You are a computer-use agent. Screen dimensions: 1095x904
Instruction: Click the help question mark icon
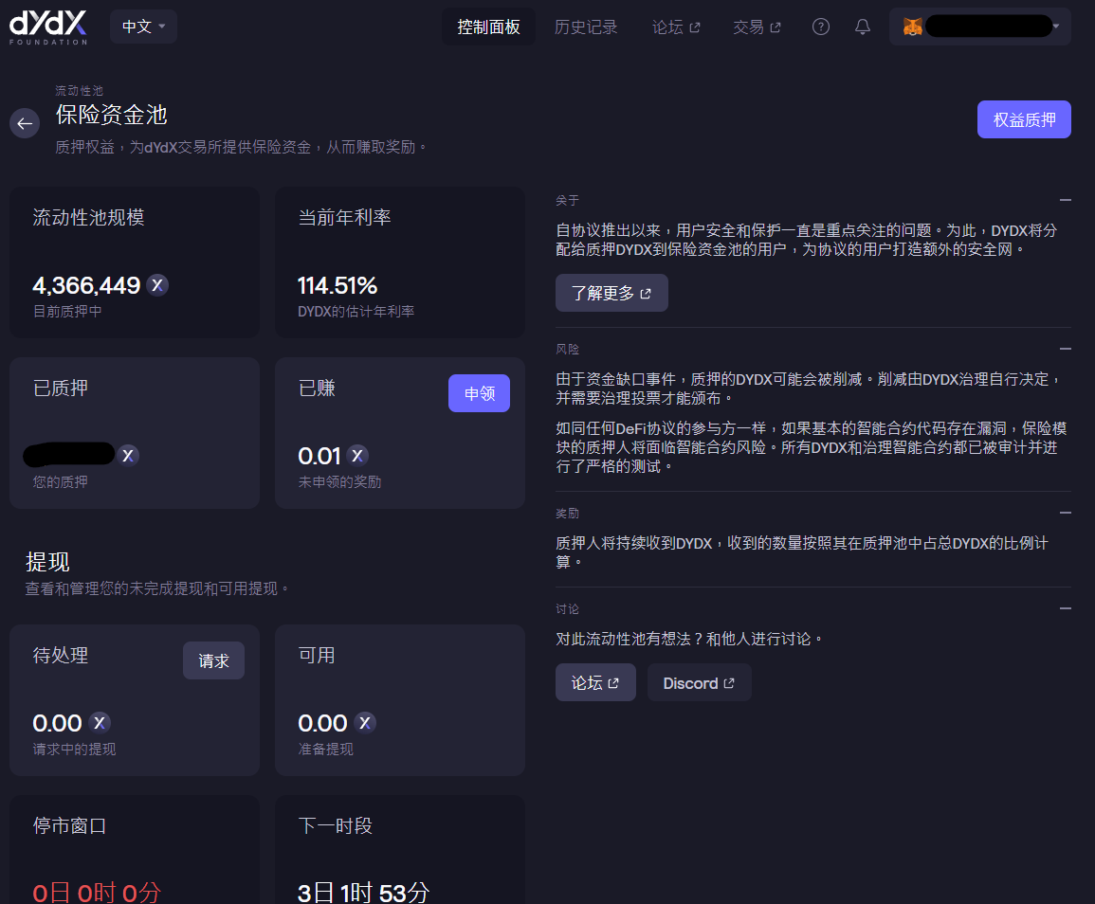click(821, 27)
